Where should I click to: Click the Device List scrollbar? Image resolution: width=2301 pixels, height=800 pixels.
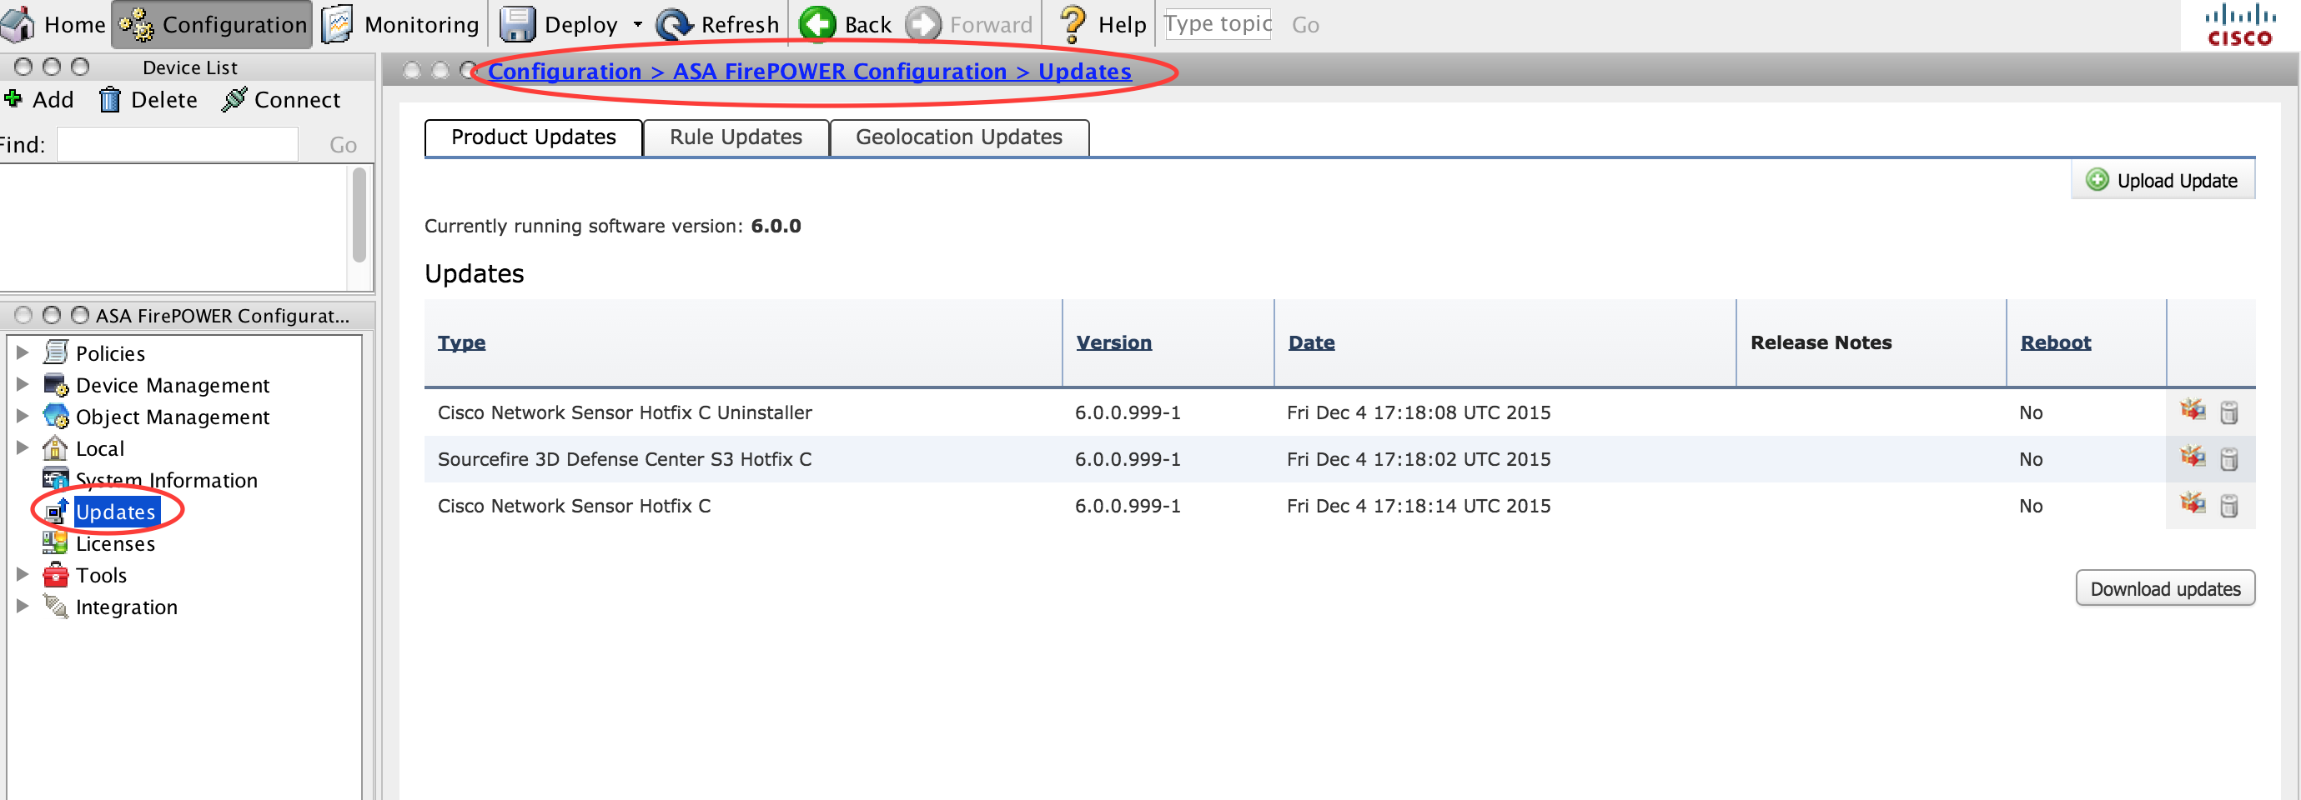[x=359, y=214]
